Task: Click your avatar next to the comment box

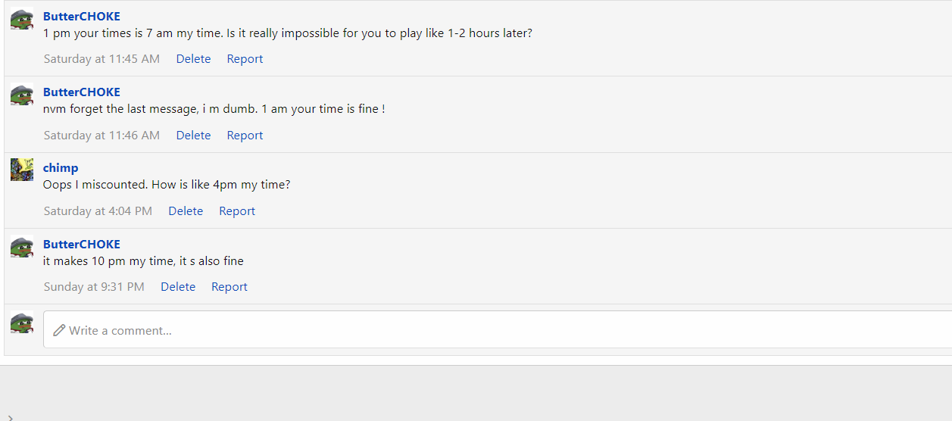Action: coord(22,323)
